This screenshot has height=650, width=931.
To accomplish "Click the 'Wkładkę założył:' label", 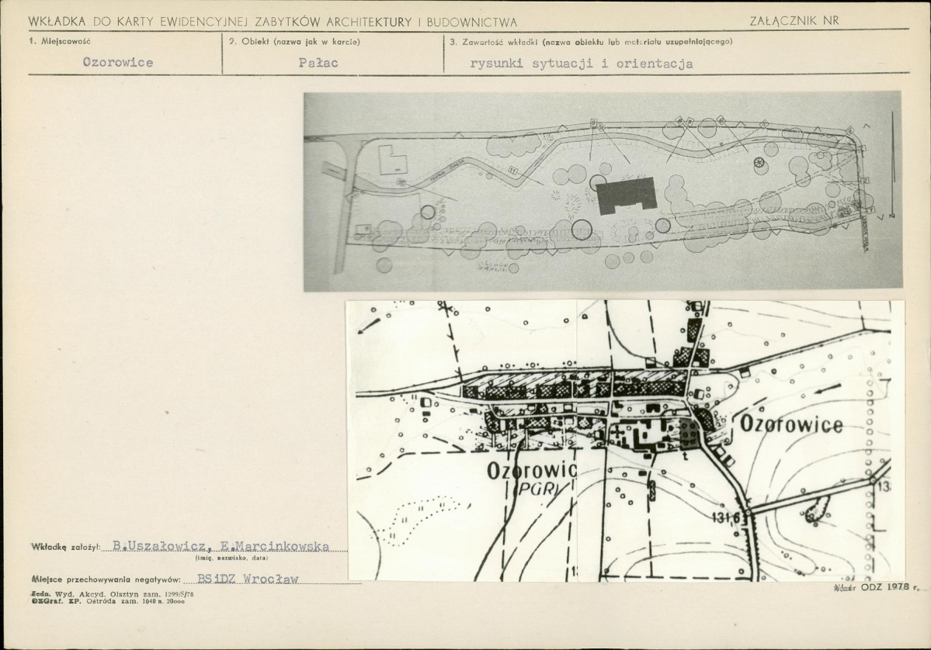I will pyautogui.click(x=66, y=548).
